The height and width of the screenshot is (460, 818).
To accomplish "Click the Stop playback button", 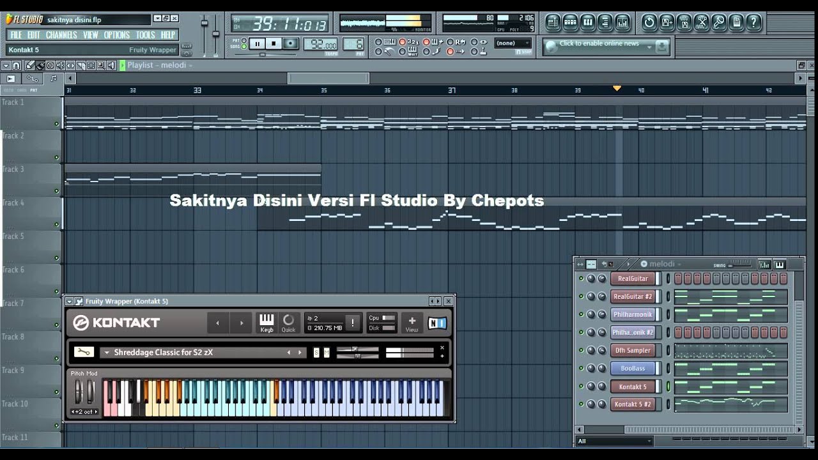I will 274,43.
